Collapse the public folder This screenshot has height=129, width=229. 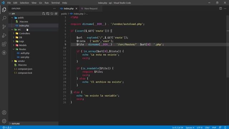12,18
